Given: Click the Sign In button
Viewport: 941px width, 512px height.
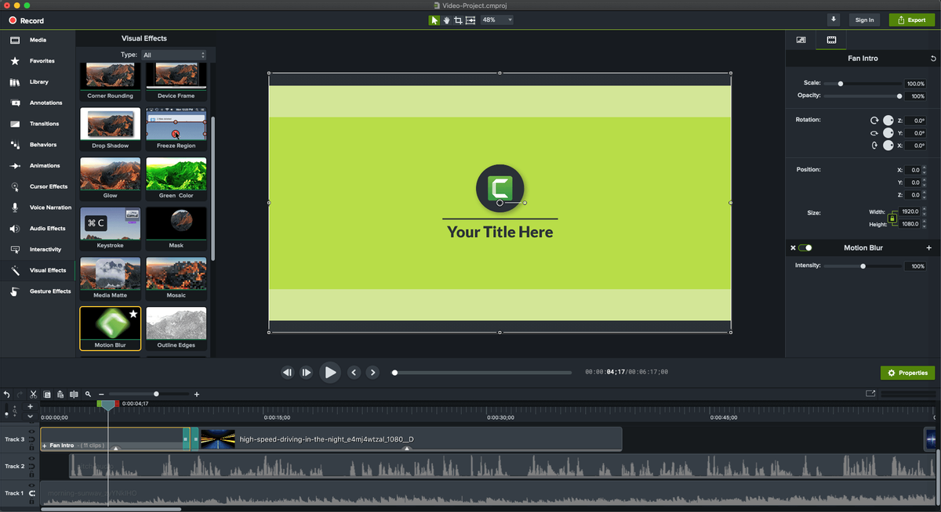Looking at the screenshot, I should tap(864, 20).
